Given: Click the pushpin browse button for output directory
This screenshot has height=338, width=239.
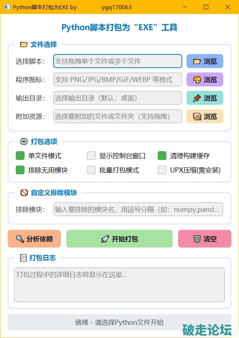Looking at the screenshot, I should 205,98.
